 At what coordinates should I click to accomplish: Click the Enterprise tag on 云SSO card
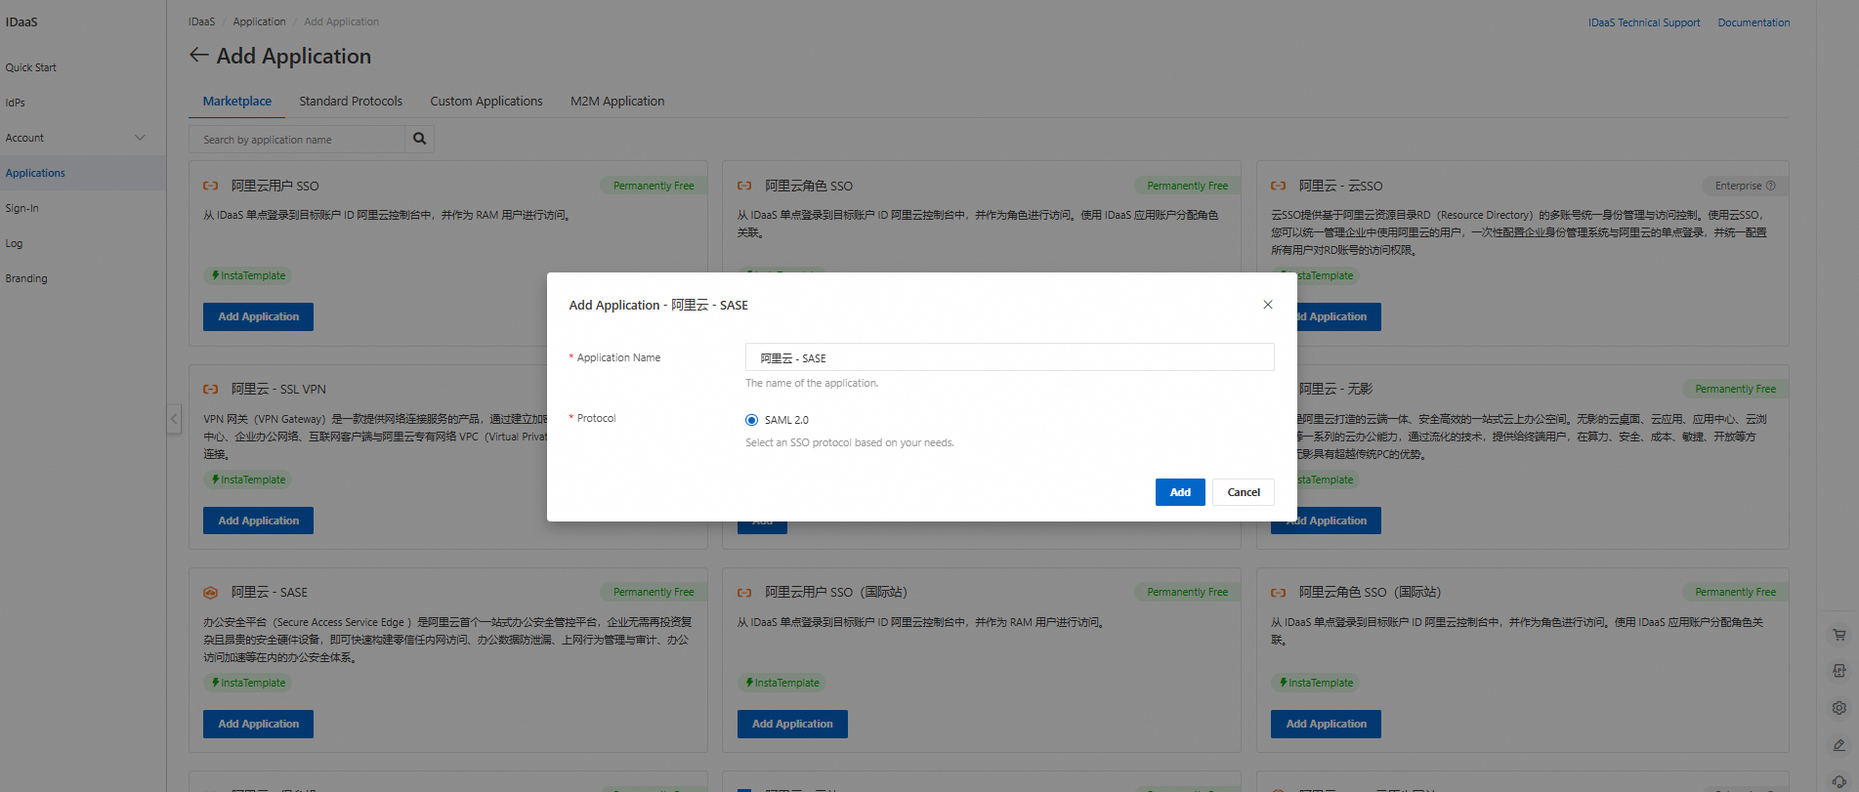(1745, 186)
